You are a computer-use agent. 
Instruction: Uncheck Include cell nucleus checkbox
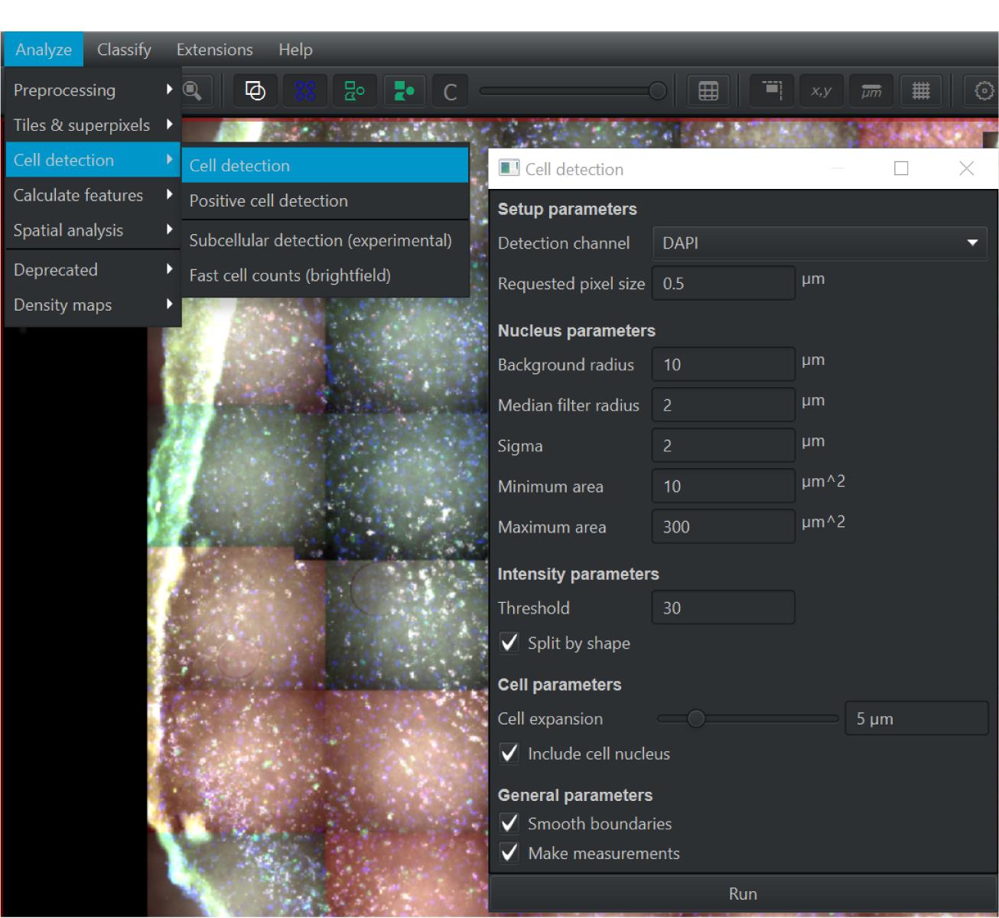pos(509,754)
